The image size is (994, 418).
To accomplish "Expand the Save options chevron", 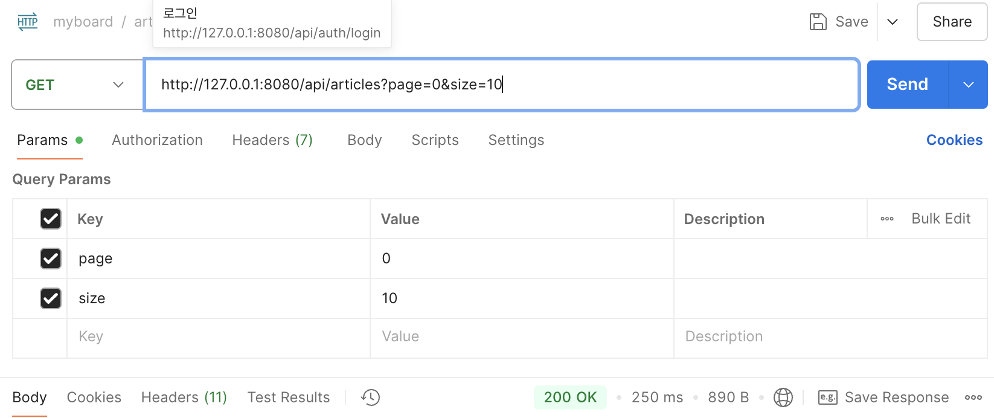I will click(892, 22).
